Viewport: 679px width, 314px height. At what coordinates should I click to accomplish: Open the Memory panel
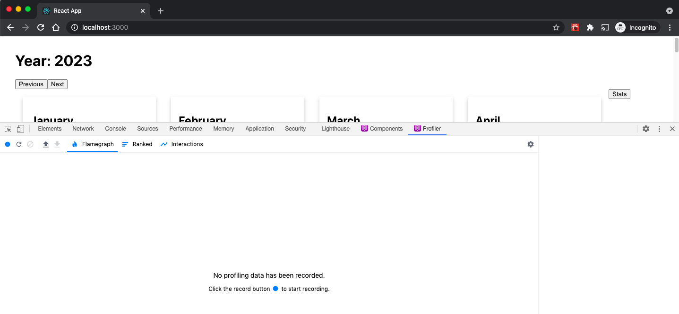tap(223, 129)
